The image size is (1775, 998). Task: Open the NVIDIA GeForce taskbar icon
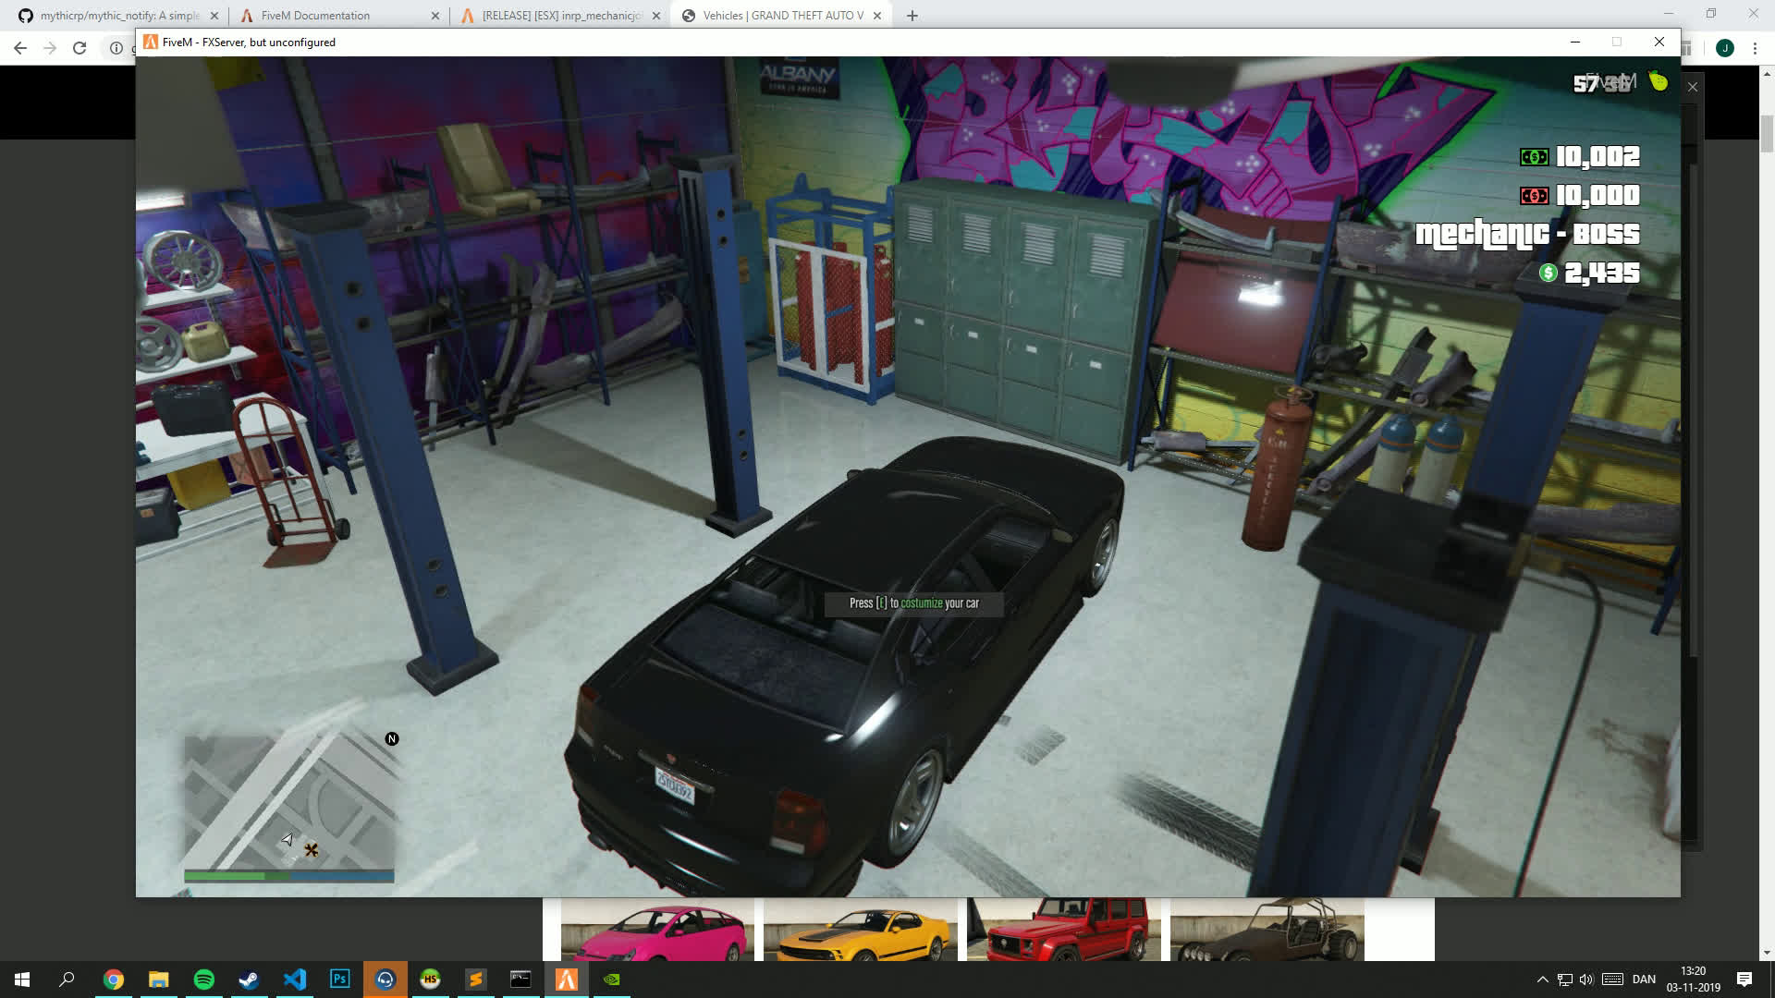pos(611,980)
